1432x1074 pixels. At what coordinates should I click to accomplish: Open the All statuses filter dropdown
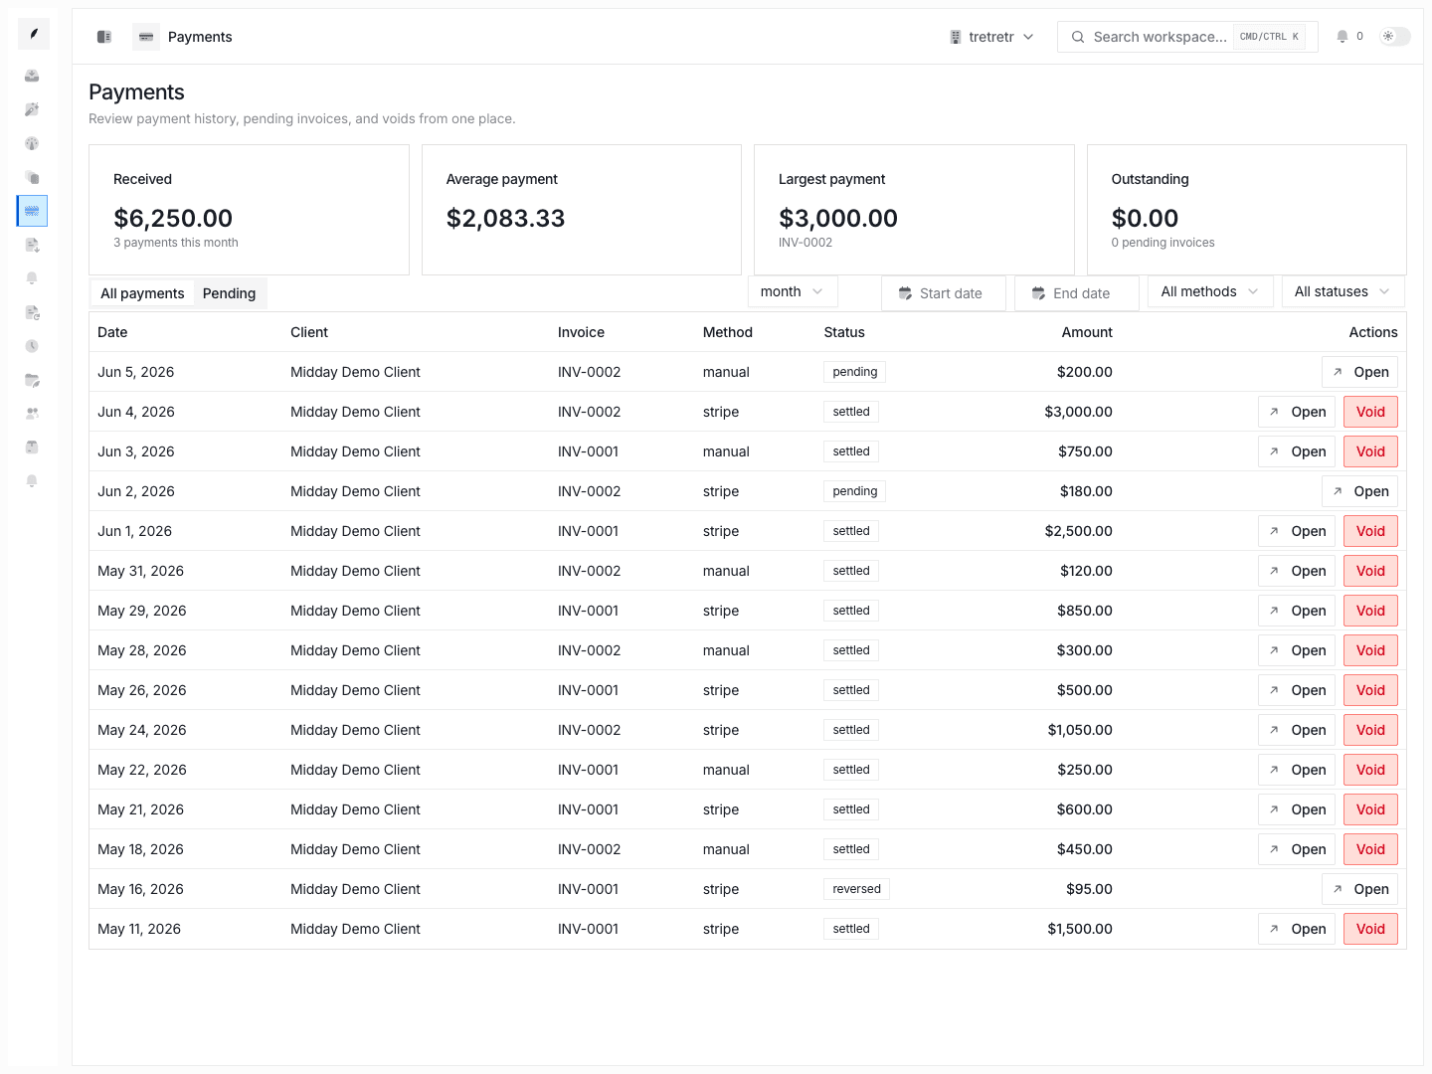[x=1342, y=291]
